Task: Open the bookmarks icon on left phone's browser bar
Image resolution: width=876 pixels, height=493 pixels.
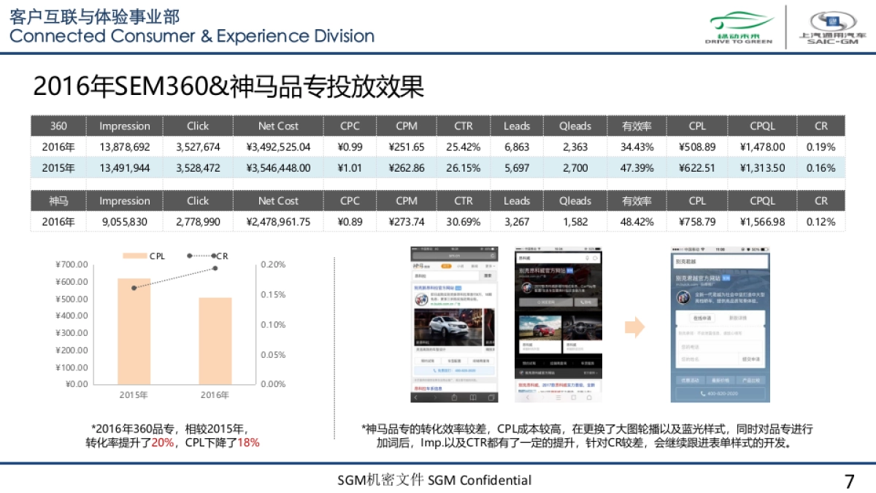Action: (x=472, y=396)
